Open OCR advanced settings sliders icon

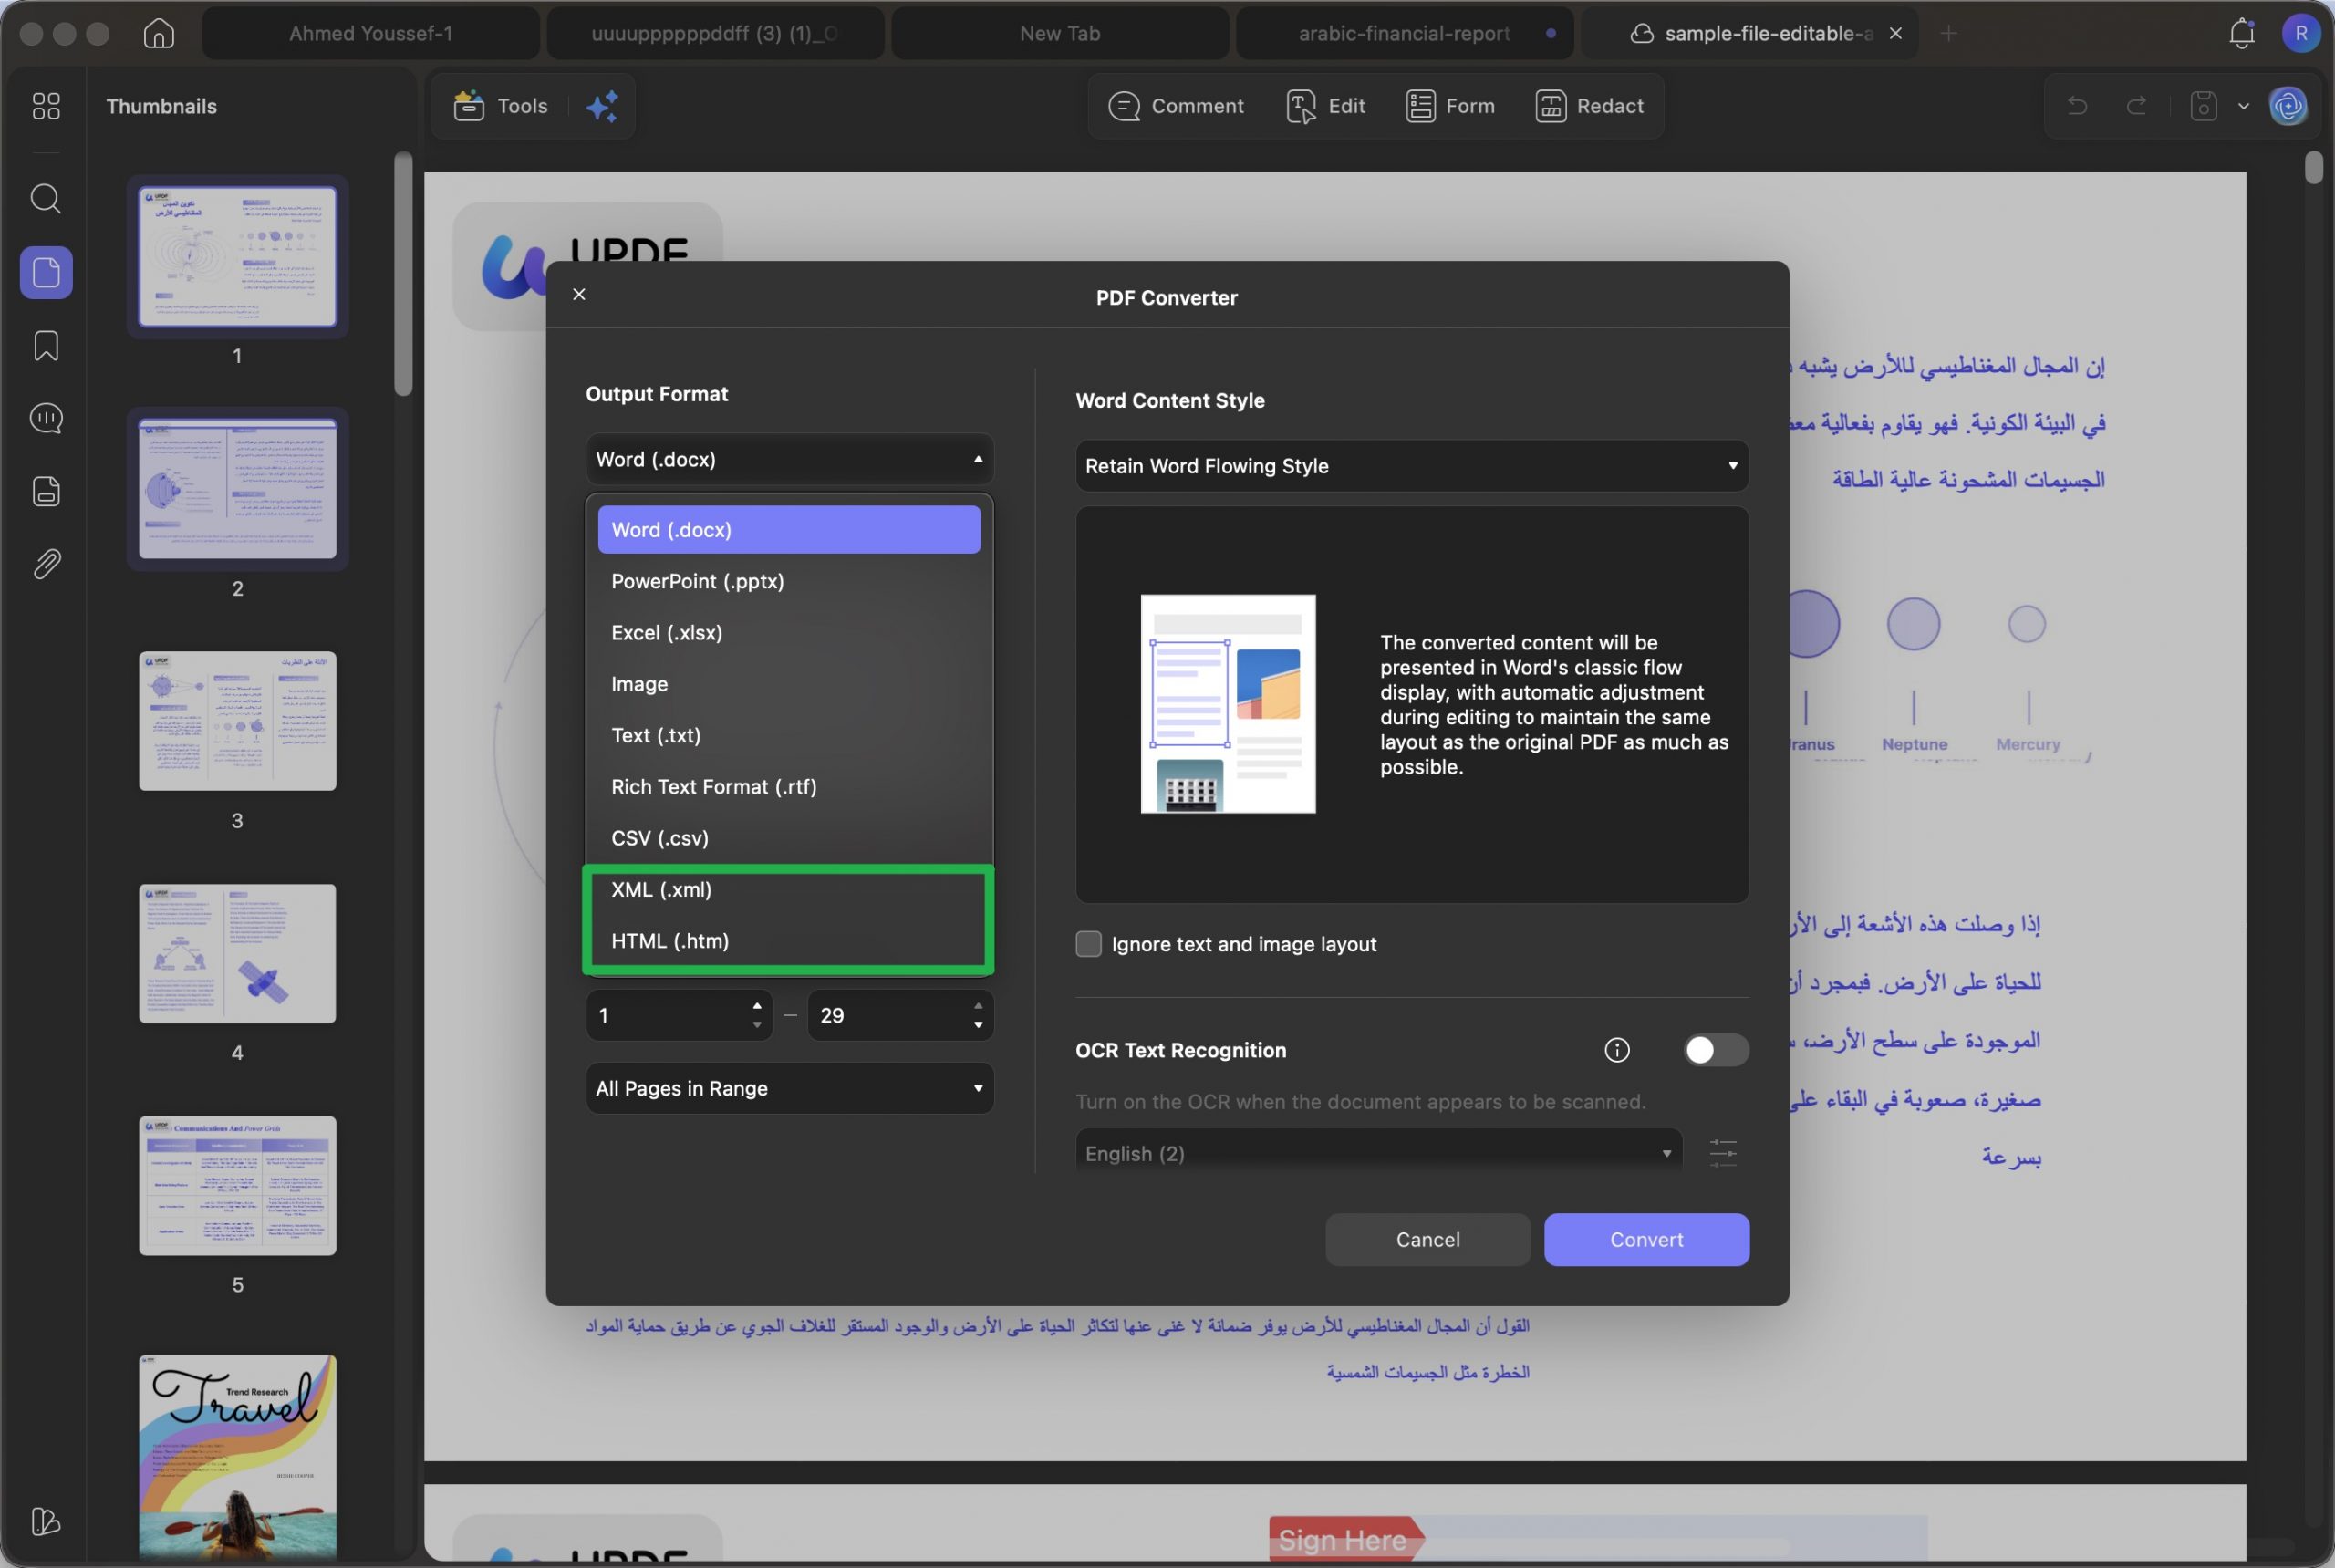click(x=1723, y=1153)
